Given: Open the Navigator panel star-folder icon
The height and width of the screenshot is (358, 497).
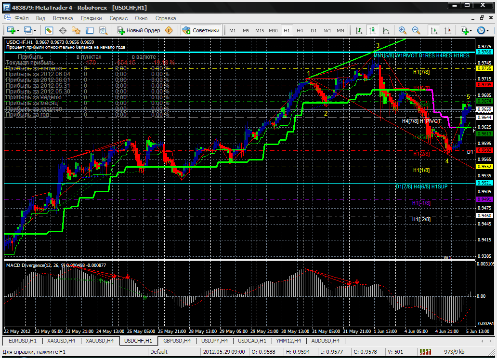Looking at the screenshot, I should click(x=76, y=30).
